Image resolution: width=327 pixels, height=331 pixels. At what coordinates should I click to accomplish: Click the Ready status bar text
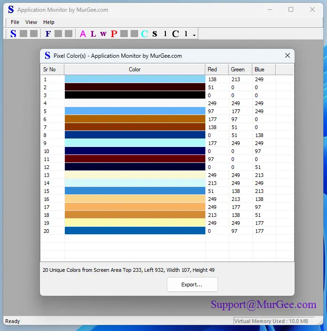[x=13, y=321]
